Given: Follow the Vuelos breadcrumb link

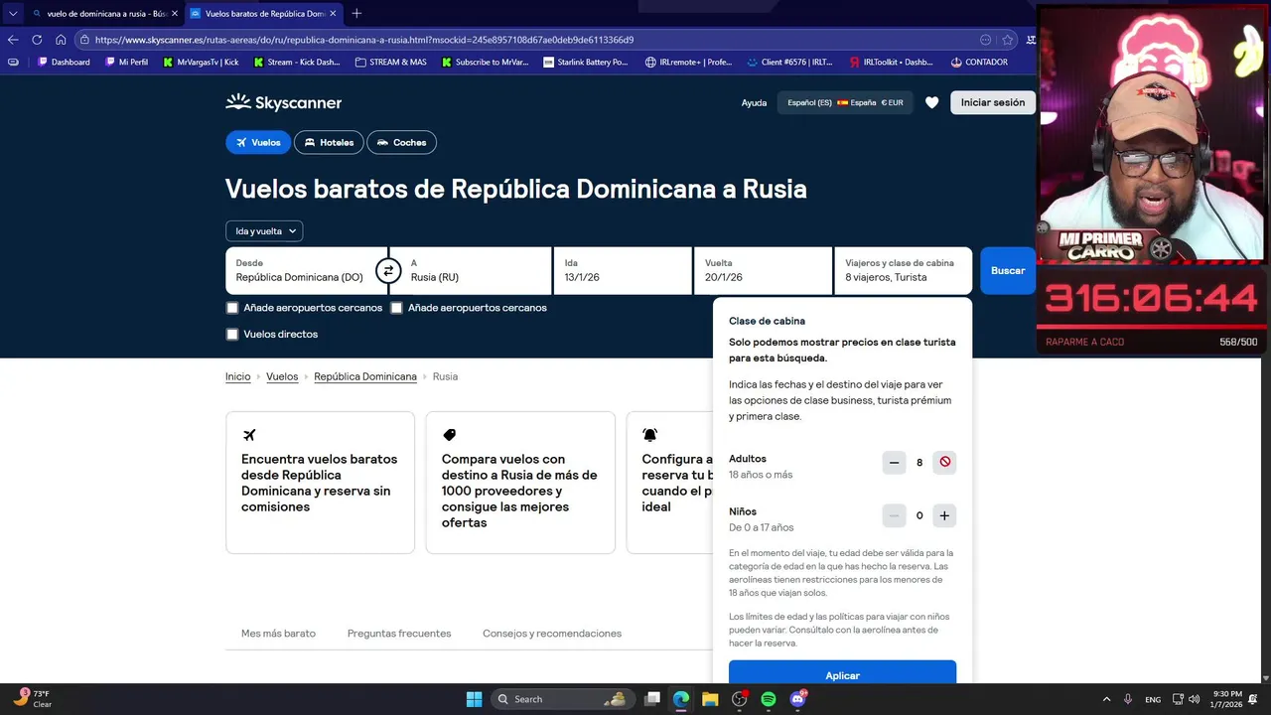Looking at the screenshot, I should [282, 376].
